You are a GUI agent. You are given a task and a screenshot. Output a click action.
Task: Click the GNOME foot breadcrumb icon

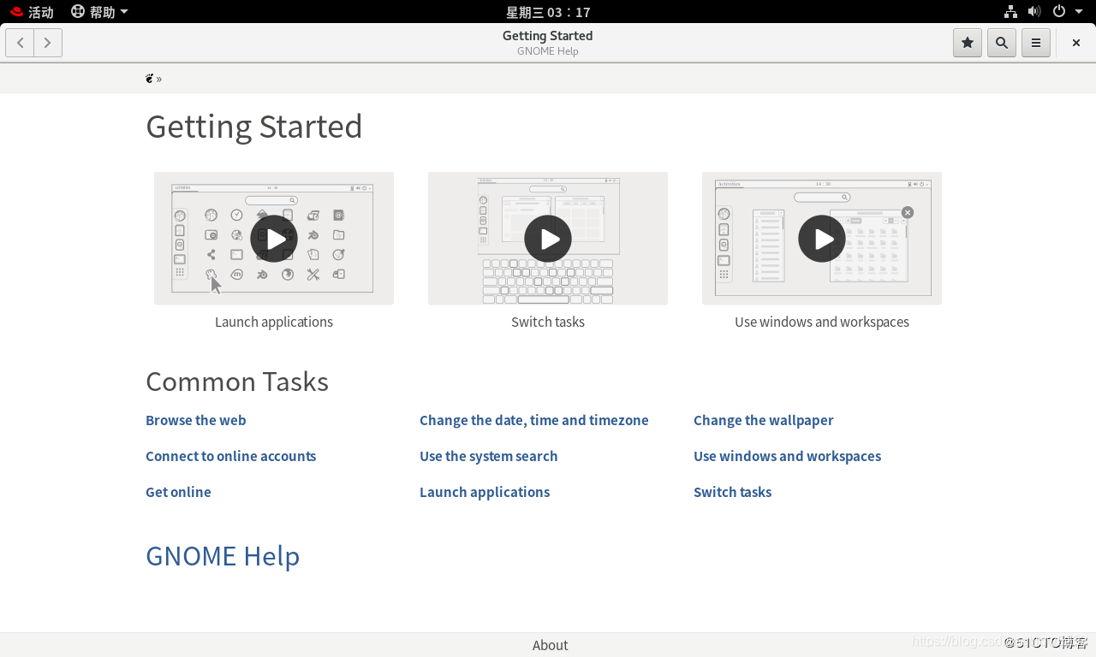pos(150,79)
